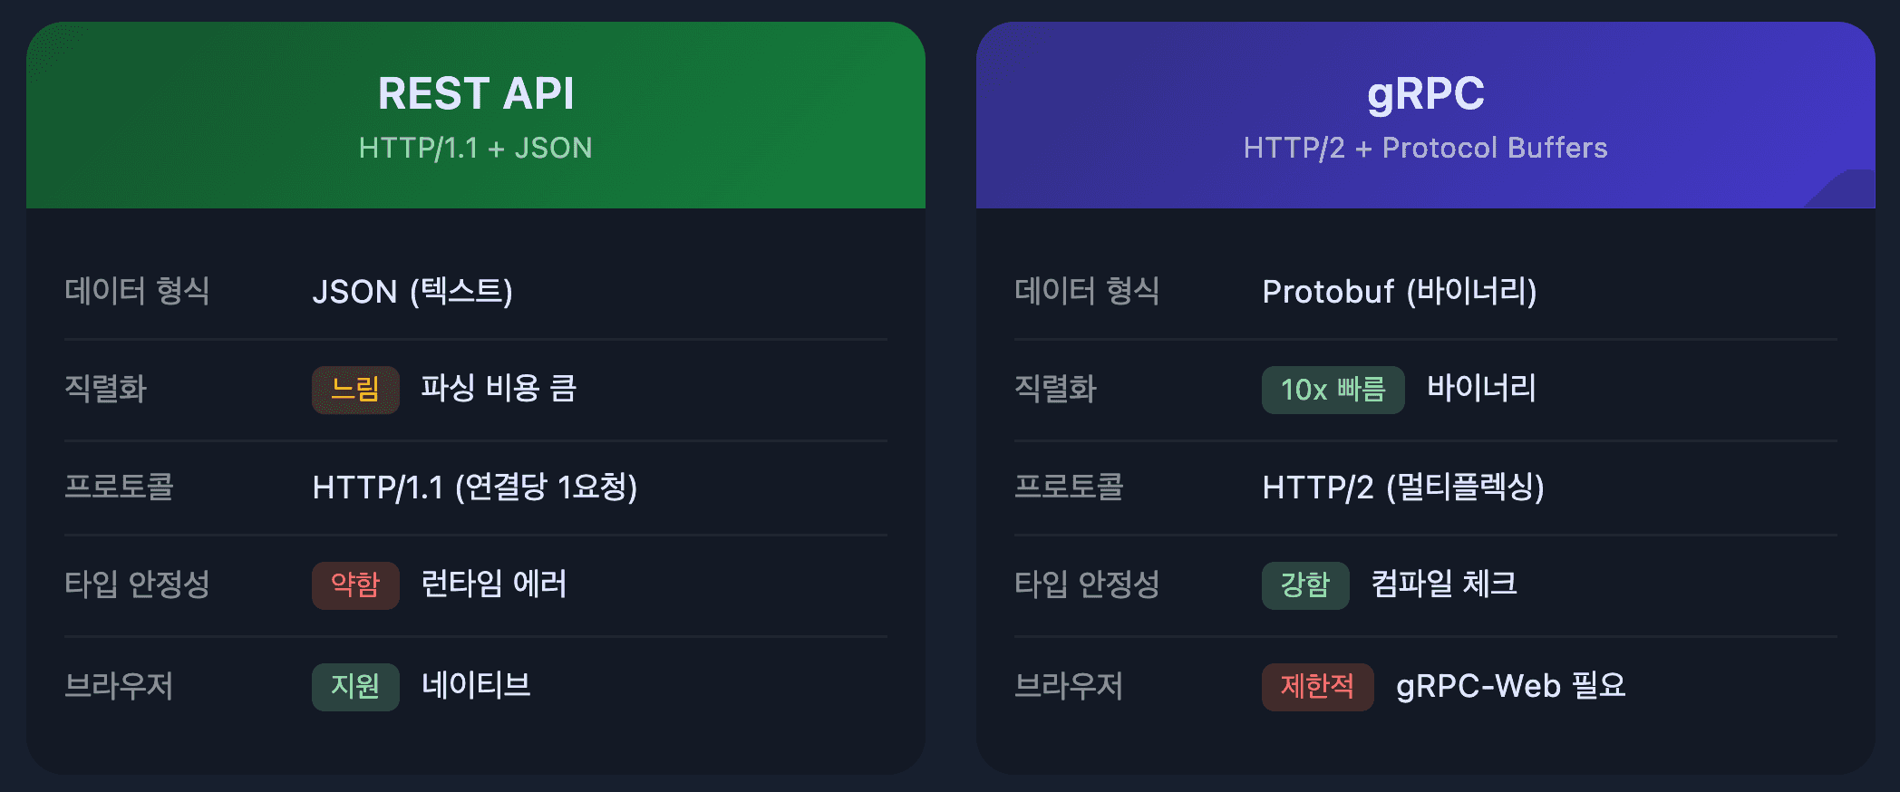Image resolution: width=1900 pixels, height=792 pixels.
Task: Click "JSON (텍스트)" in the REST card
Action: (x=412, y=292)
